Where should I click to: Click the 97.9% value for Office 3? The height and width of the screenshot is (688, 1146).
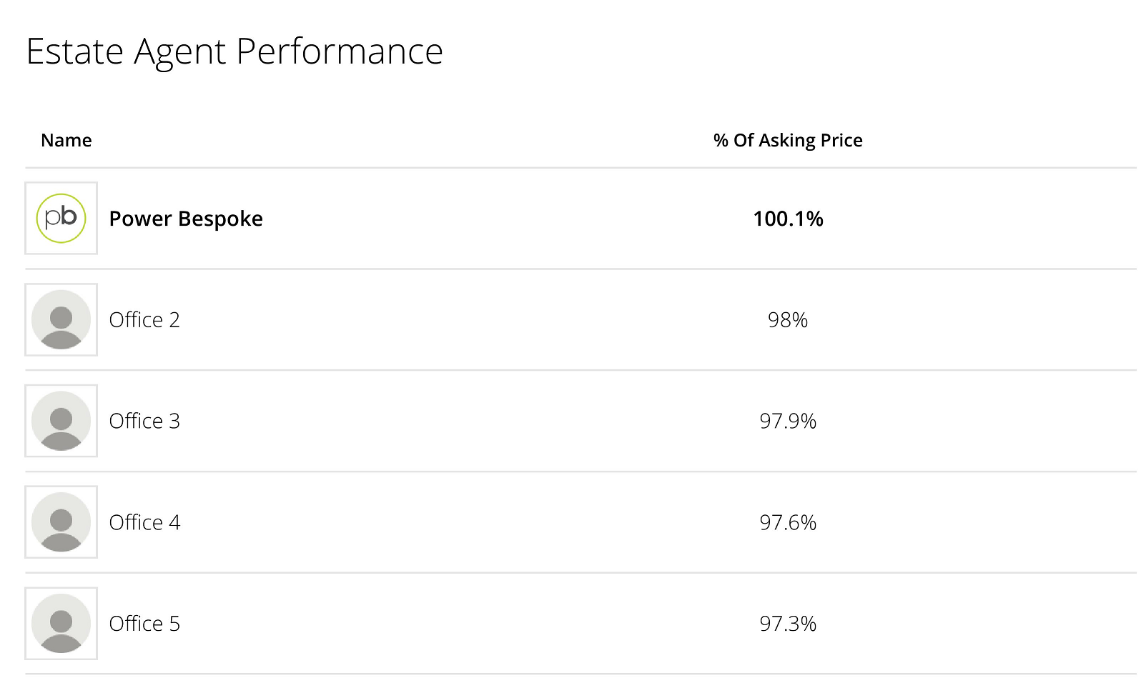point(788,422)
